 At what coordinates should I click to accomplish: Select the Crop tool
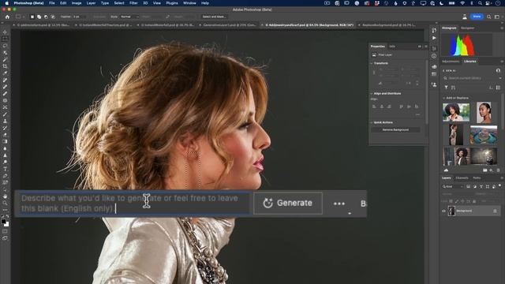coord(5,66)
